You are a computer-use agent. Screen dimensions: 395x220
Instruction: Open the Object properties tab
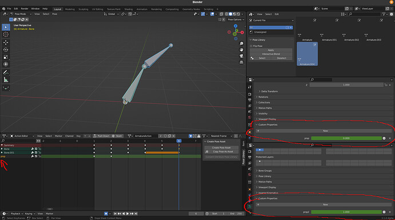click(250, 132)
